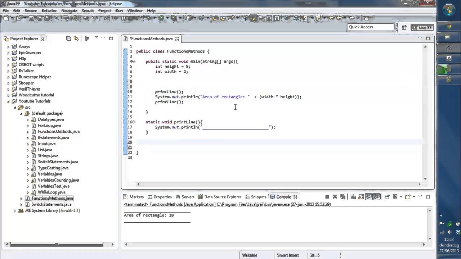
Task: Open the File menu
Action: coord(6,11)
